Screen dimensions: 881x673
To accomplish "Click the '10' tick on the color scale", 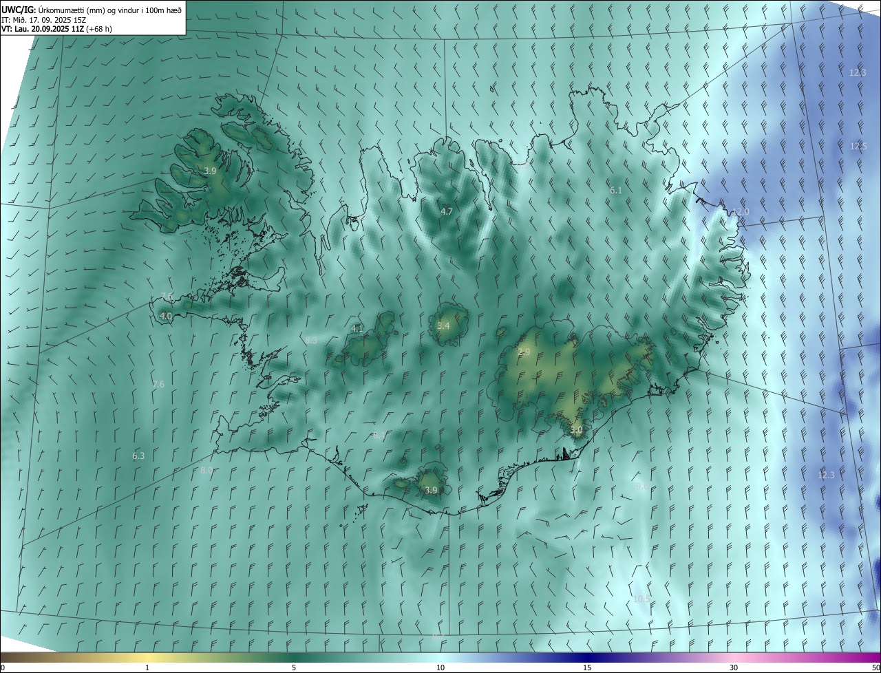I will (440, 667).
